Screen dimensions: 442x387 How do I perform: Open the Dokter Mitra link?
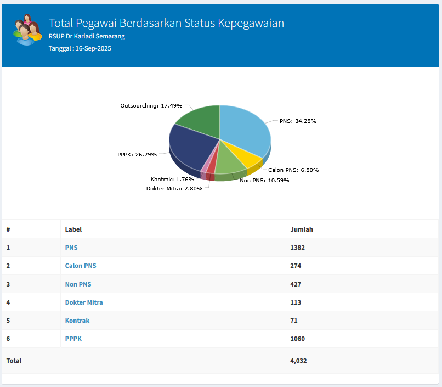coord(84,302)
